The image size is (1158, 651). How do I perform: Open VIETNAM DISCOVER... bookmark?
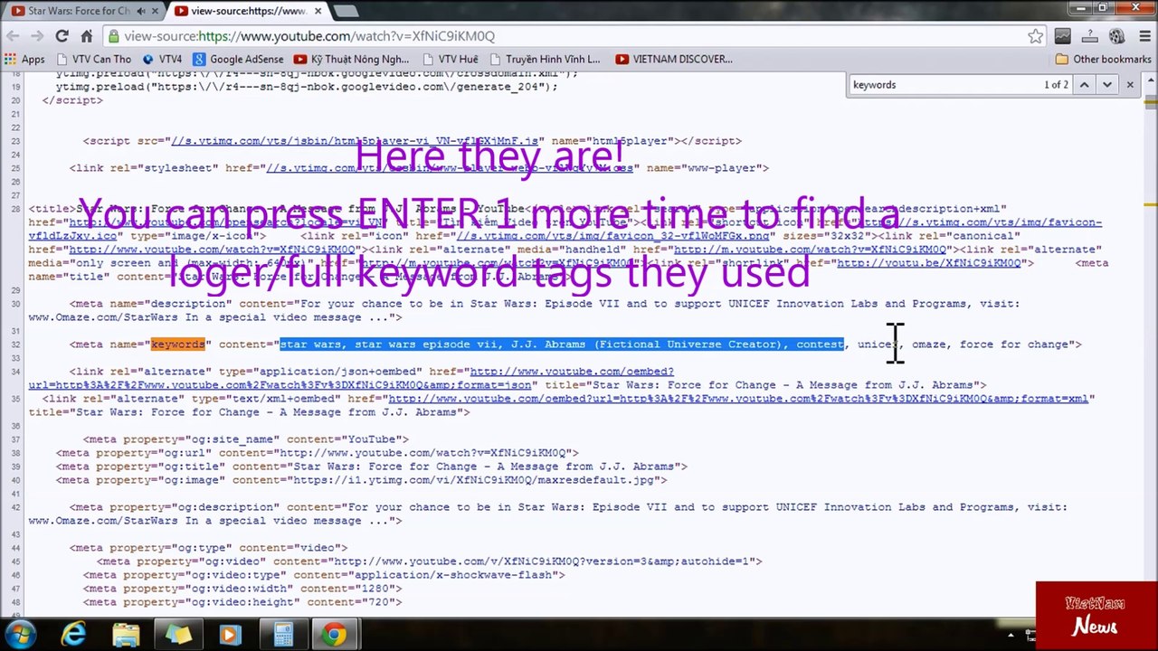673,59
